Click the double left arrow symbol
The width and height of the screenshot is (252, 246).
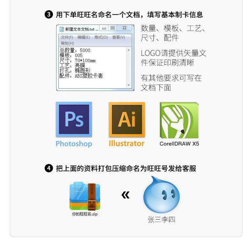coord(125,195)
